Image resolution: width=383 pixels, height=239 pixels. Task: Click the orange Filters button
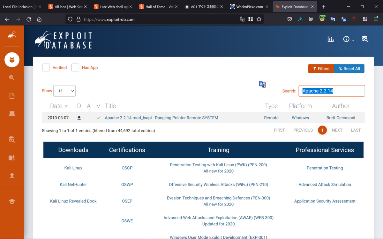321,69
